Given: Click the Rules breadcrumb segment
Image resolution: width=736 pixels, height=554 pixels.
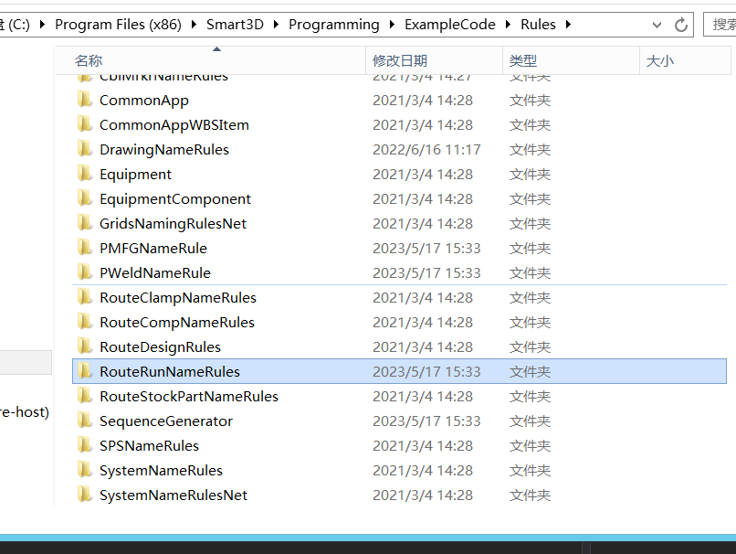Looking at the screenshot, I should pyautogui.click(x=538, y=25).
